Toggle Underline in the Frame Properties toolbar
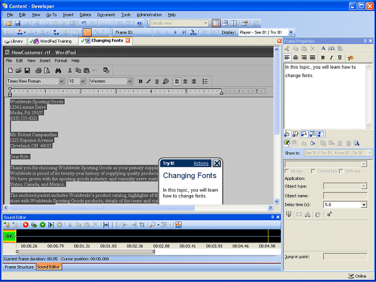Viewport: 376px width, 282px height. [x=340, y=58]
